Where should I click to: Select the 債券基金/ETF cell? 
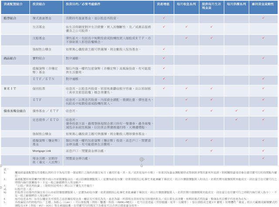pos(46,112)
